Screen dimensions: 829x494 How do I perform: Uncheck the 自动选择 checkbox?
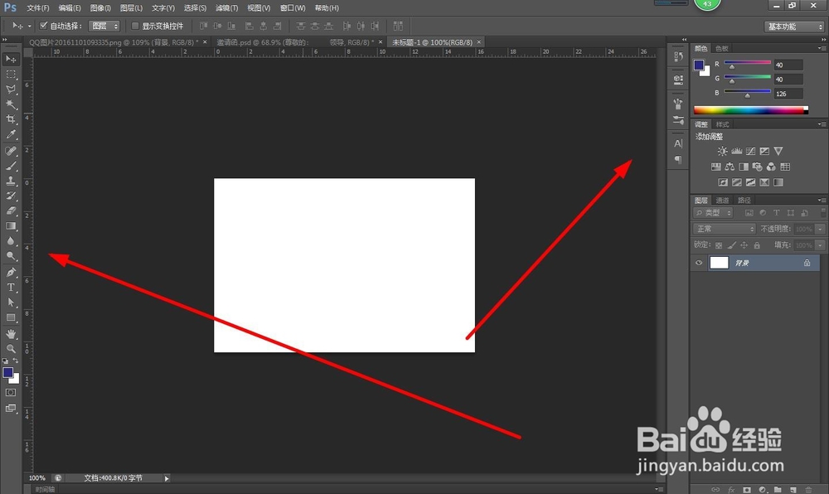(44, 26)
